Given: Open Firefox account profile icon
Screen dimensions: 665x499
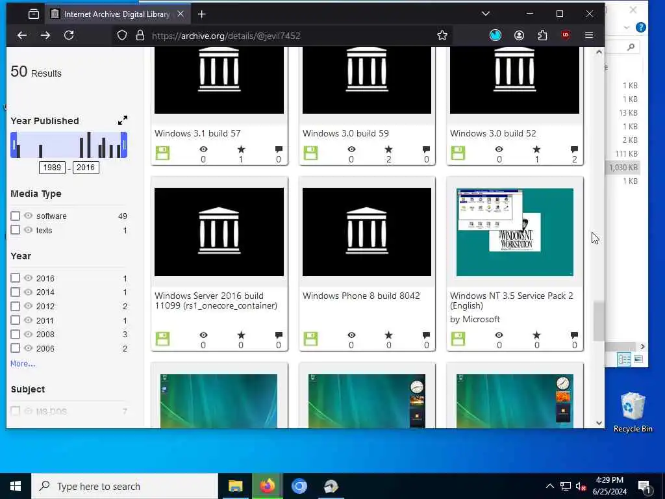Looking at the screenshot, I should [x=519, y=36].
